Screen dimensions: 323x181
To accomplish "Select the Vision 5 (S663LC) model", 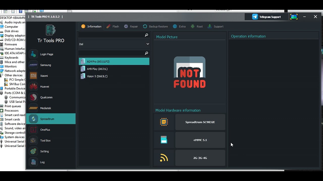I will 114,76.
